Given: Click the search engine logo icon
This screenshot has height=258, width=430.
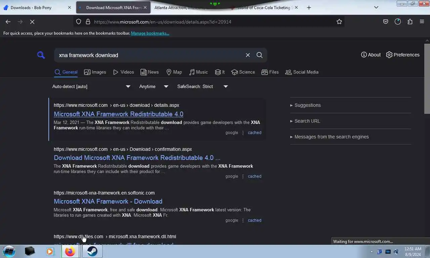Looking at the screenshot, I should click(41, 55).
